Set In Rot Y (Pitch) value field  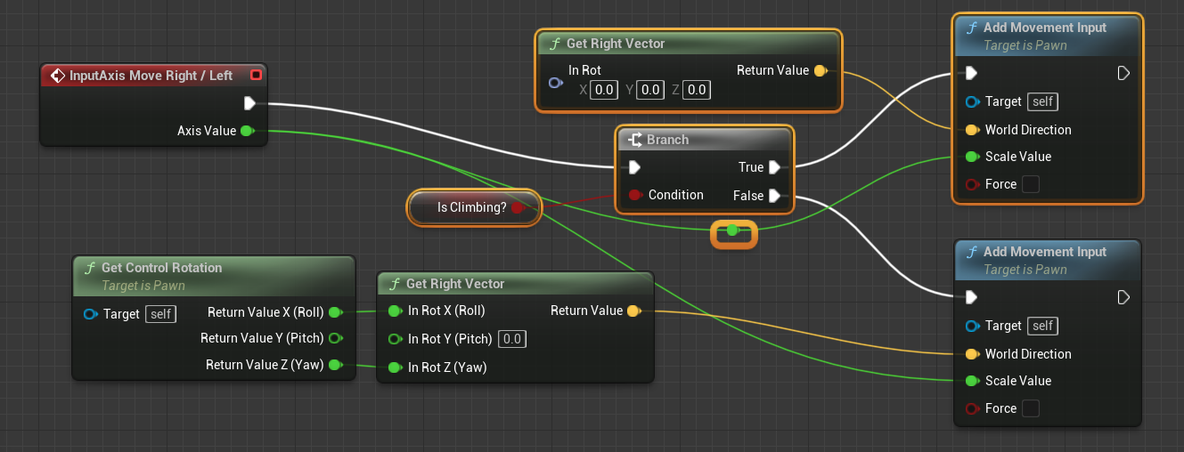click(511, 339)
